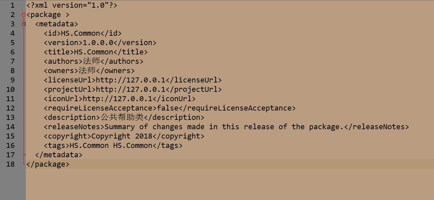Click line number 14 in the margin

(10, 127)
